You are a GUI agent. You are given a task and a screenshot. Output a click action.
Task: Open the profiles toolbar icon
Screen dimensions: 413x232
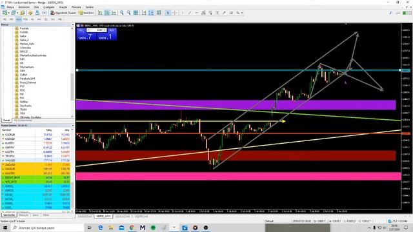tap(13, 13)
